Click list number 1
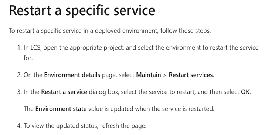This screenshot has width=268, height=135. [x=19, y=48]
